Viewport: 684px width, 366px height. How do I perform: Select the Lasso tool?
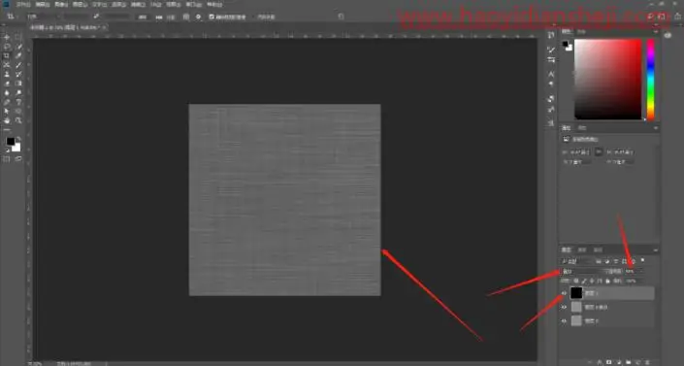(x=7, y=47)
